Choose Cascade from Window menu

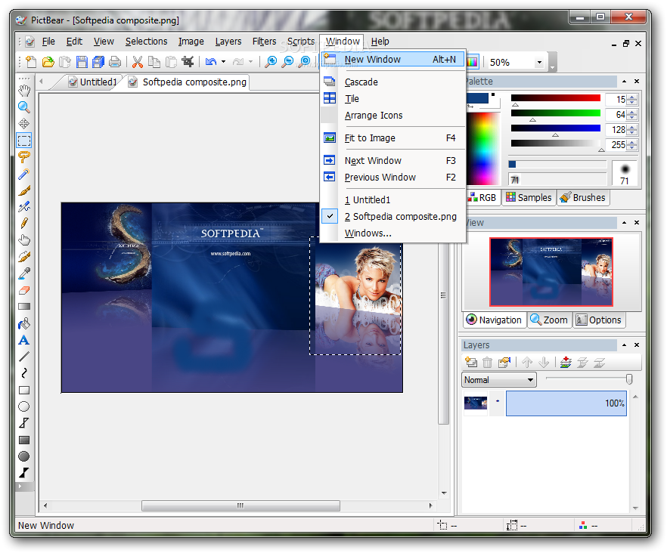[392, 82]
